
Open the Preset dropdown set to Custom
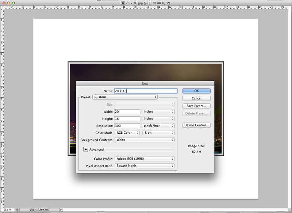[125, 97]
